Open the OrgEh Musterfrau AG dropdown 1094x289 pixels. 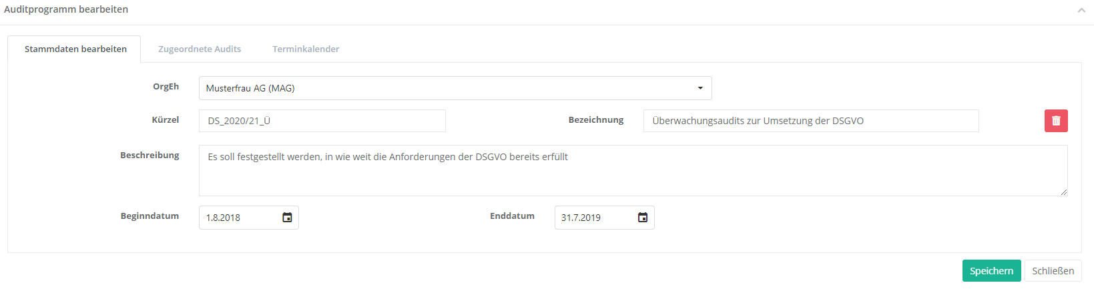tap(455, 88)
